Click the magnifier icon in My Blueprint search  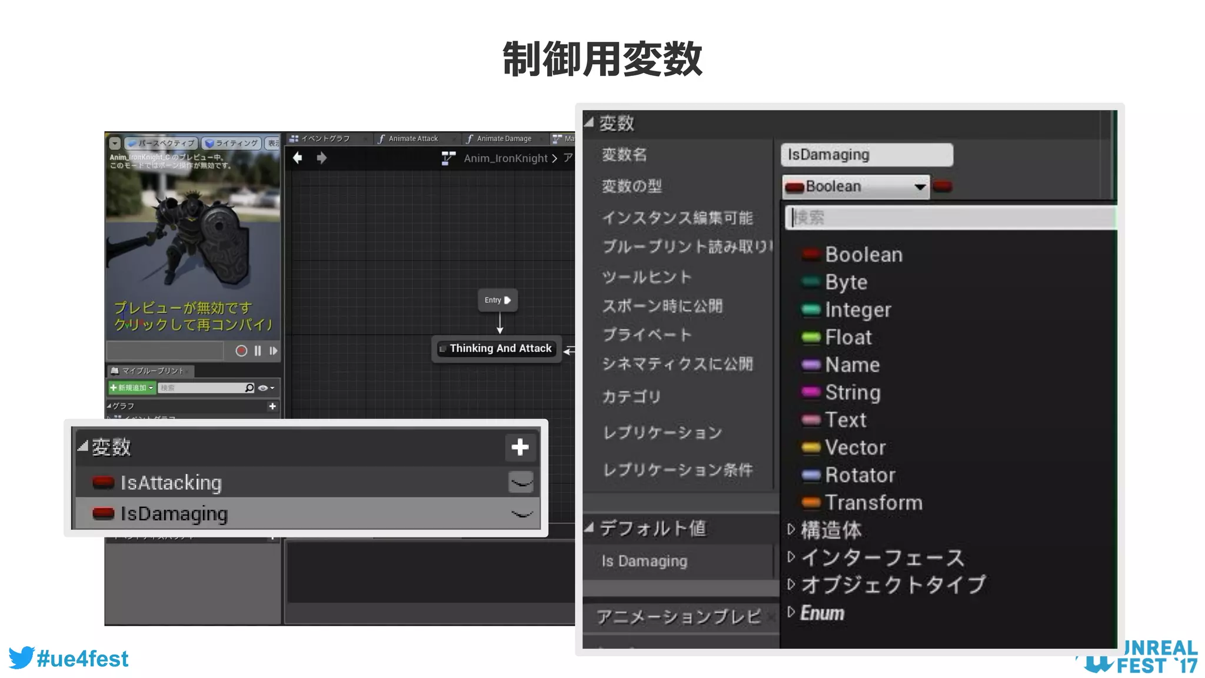tap(249, 388)
